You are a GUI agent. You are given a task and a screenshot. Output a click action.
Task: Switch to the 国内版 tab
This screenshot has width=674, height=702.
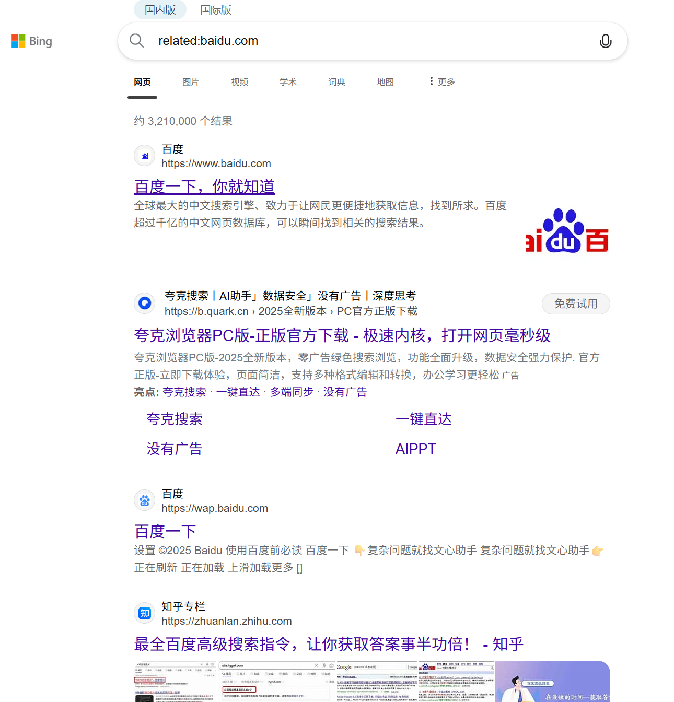pyautogui.click(x=160, y=10)
